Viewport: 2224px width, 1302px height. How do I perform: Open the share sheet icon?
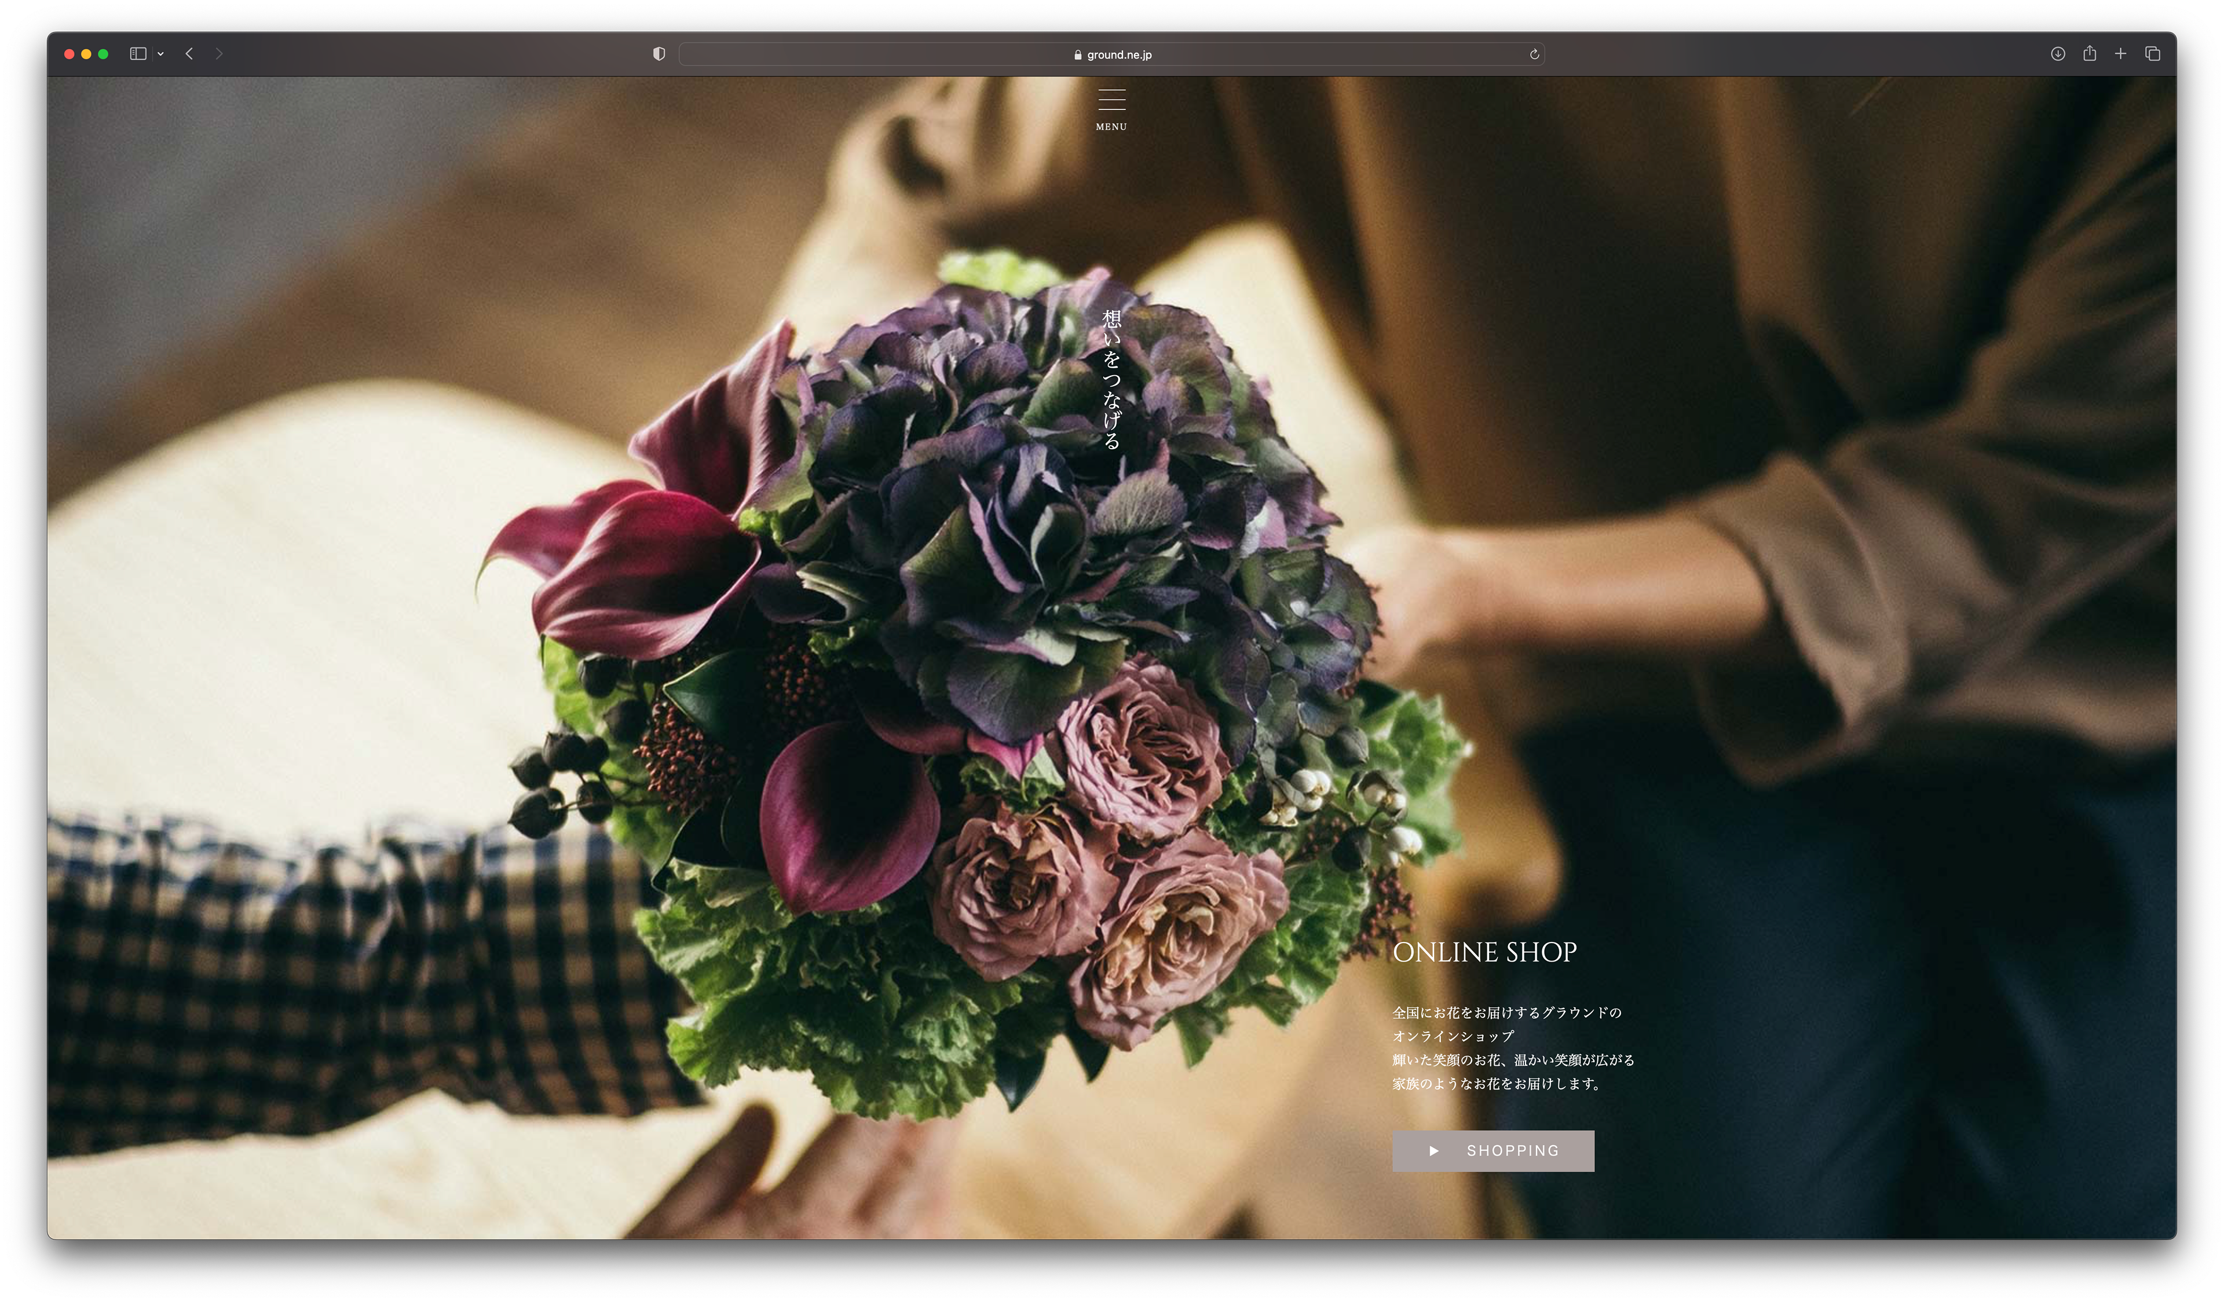pos(2089,54)
